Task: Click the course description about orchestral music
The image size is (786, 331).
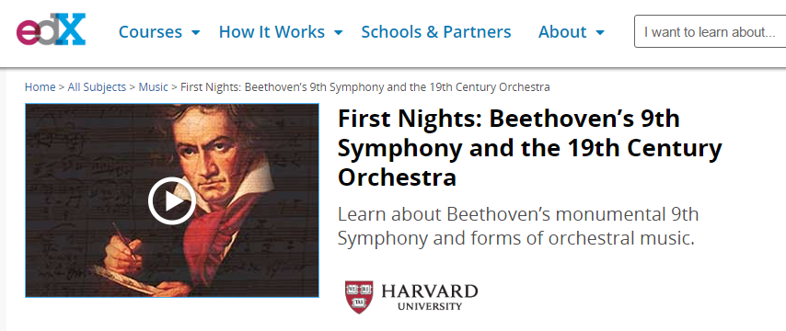Action: pyautogui.click(x=518, y=226)
